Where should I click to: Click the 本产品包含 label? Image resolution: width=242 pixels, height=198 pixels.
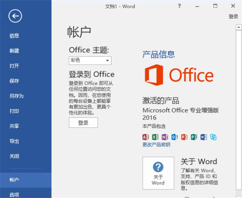154,126
